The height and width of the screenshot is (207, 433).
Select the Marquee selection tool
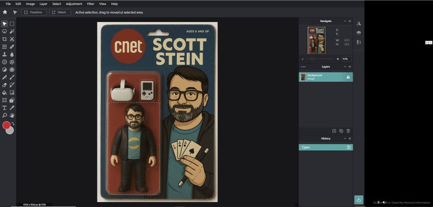(x=12, y=24)
